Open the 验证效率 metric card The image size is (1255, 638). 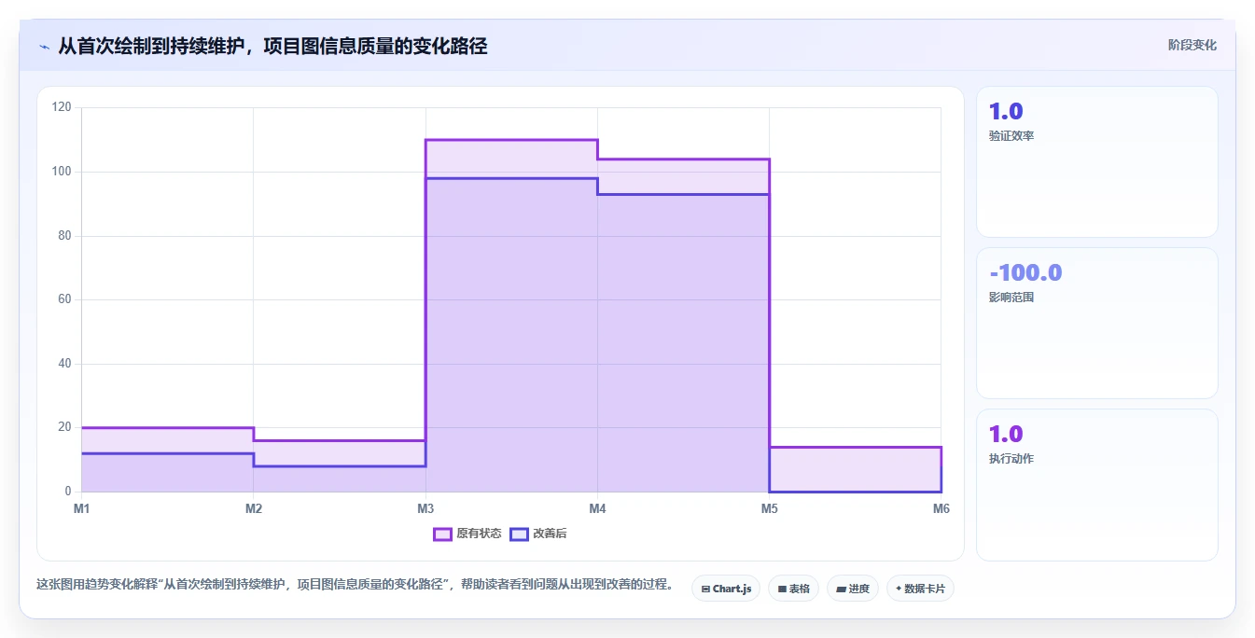click(1097, 162)
